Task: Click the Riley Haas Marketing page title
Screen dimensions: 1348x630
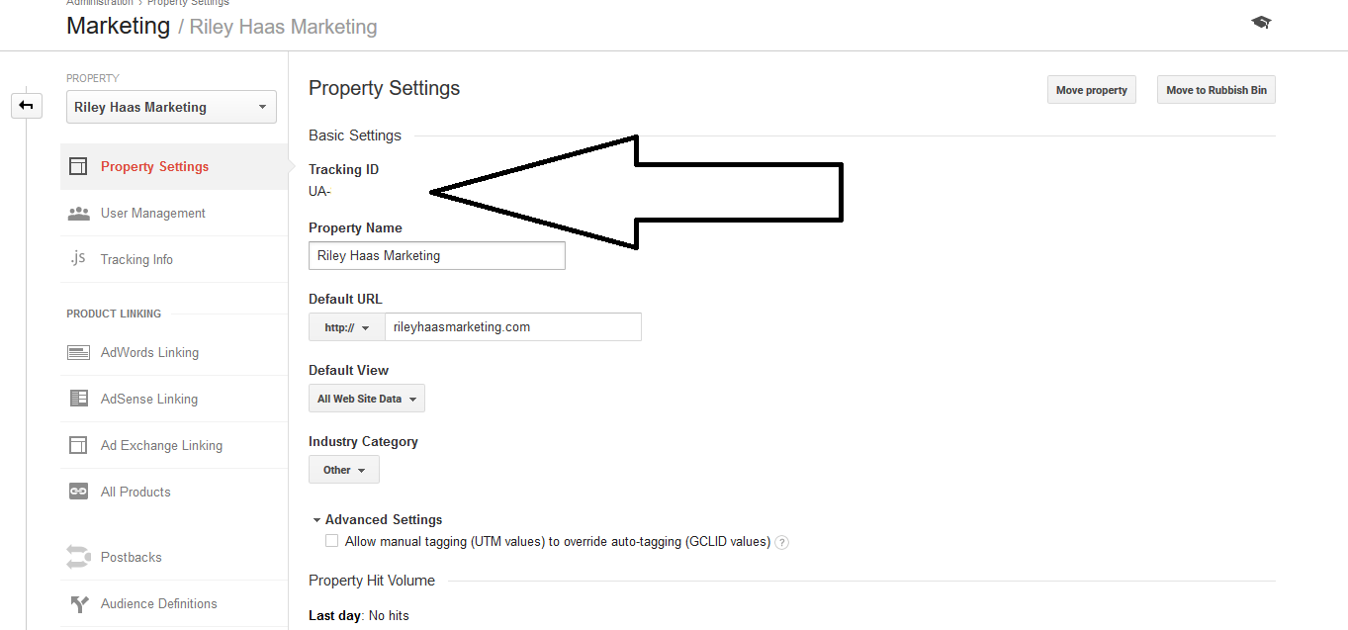Action: pyautogui.click(x=284, y=27)
